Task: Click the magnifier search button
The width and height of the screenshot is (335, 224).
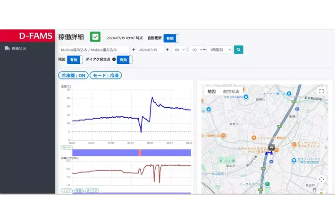Action: point(239,50)
